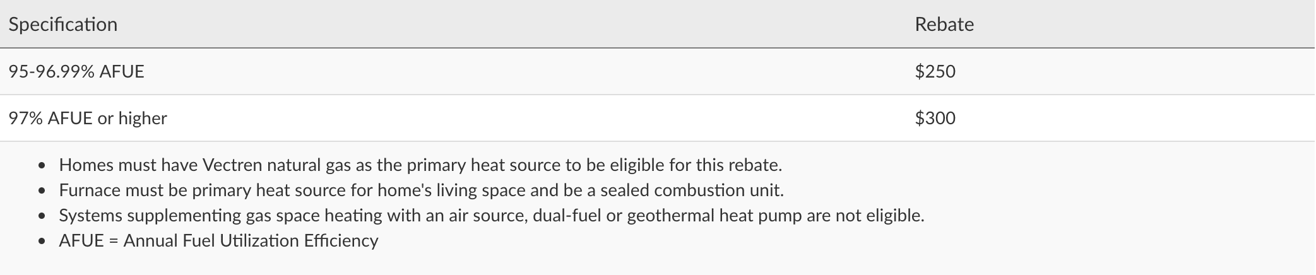
Task: Click the "Specification" column header
Action: click(x=63, y=25)
